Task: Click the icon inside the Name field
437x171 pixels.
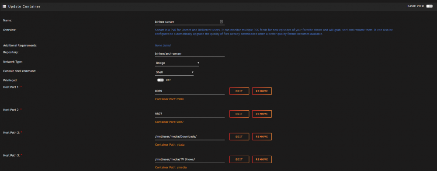Action: [x=221, y=21]
